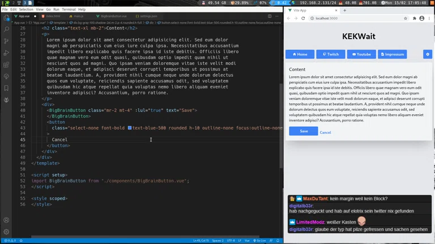Click the template breadcrumb segment
435x244 pixels.
click(58, 23)
